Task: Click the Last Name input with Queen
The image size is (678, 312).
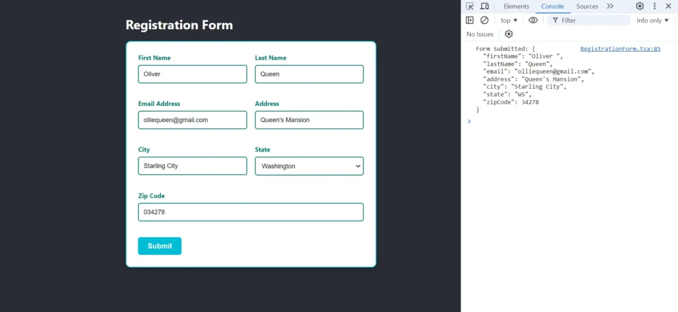Action: click(x=309, y=74)
